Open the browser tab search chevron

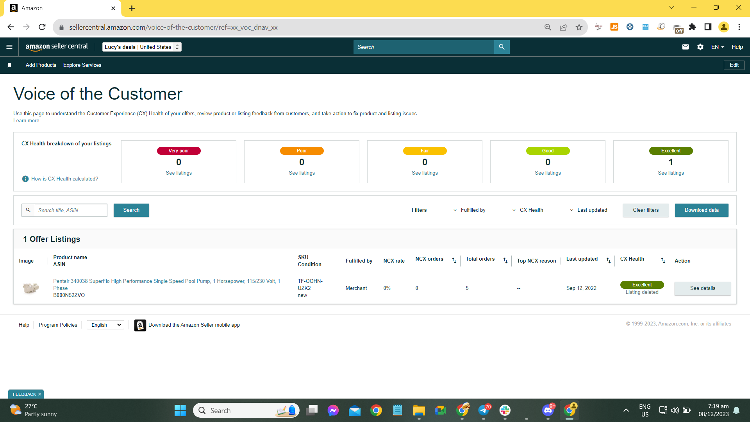[x=671, y=7]
